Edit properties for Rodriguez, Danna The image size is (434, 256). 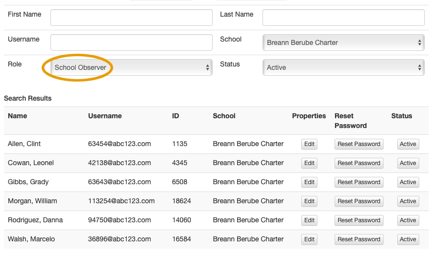pyautogui.click(x=309, y=220)
